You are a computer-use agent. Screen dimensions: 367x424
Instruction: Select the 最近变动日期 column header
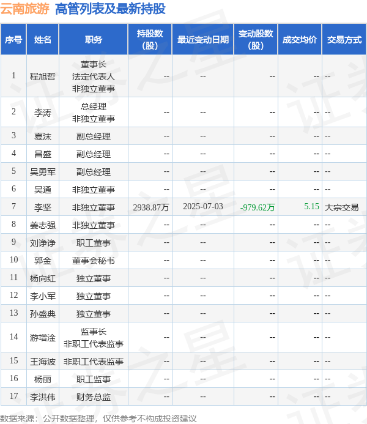(203, 40)
